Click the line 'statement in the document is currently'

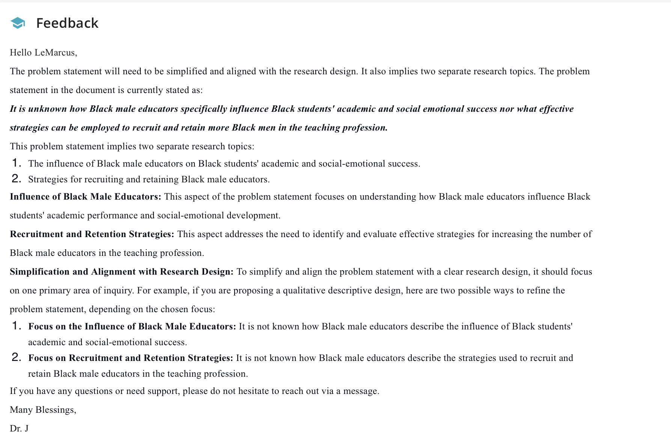point(106,90)
